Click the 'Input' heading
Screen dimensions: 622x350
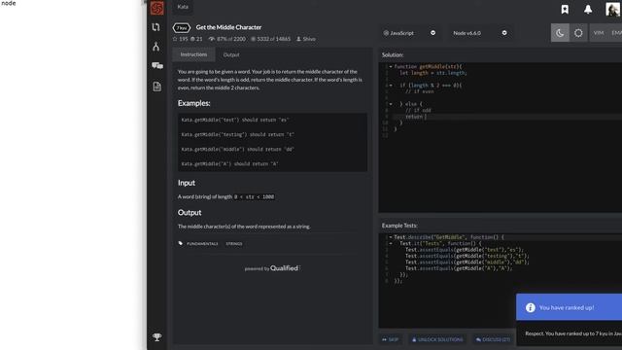[186, 183]
